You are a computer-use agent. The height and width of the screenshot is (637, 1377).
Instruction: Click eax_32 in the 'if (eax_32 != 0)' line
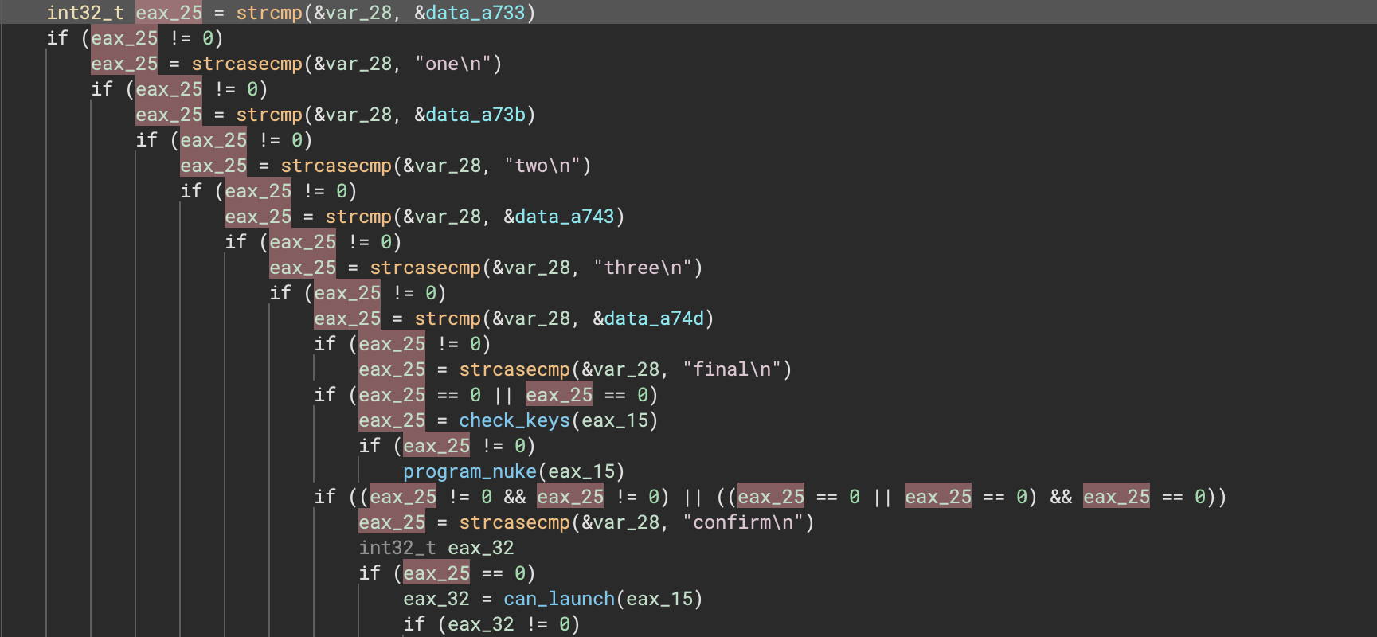481,624
